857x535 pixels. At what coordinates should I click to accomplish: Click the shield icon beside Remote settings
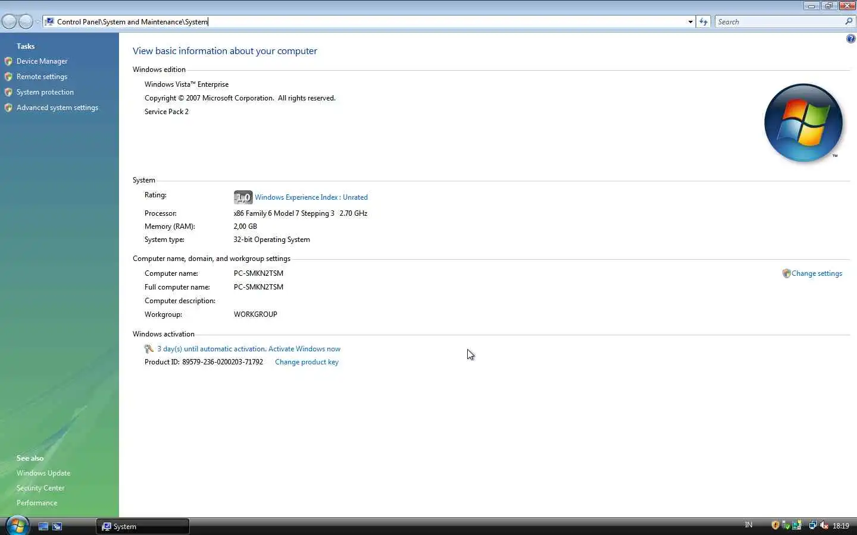pyautogui.click(x=8, y=77)
